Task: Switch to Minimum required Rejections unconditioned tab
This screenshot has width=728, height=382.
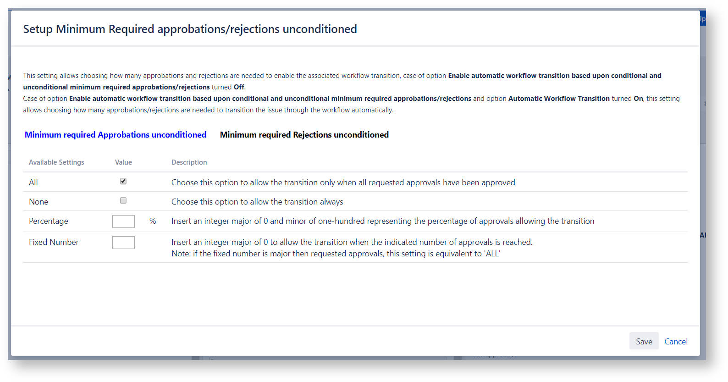Action: pyautogui.click(x=304, y=135)
